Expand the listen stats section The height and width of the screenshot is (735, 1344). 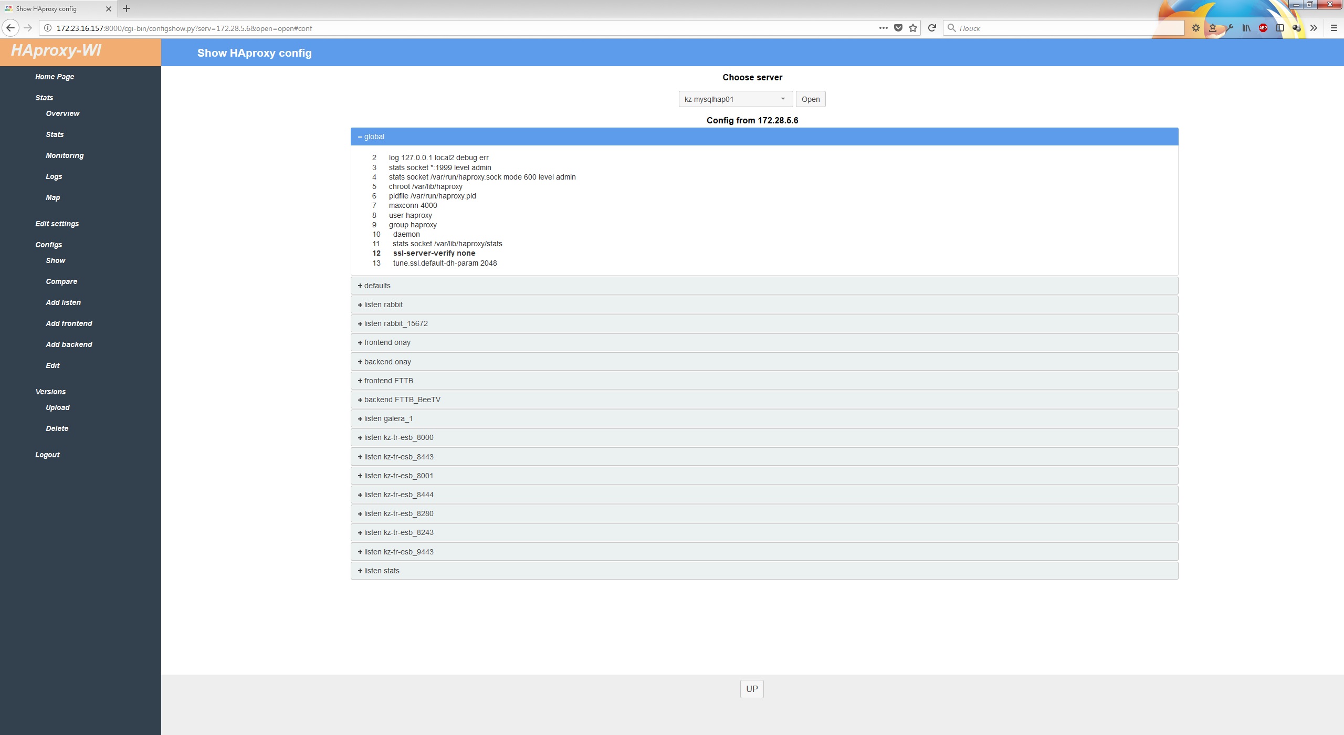pyautogui.click(x=764, y=571)
